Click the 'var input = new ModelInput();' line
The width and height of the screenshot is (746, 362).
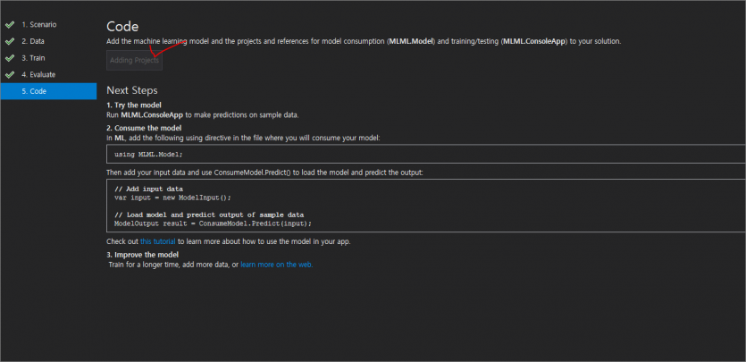coord(172,198)
